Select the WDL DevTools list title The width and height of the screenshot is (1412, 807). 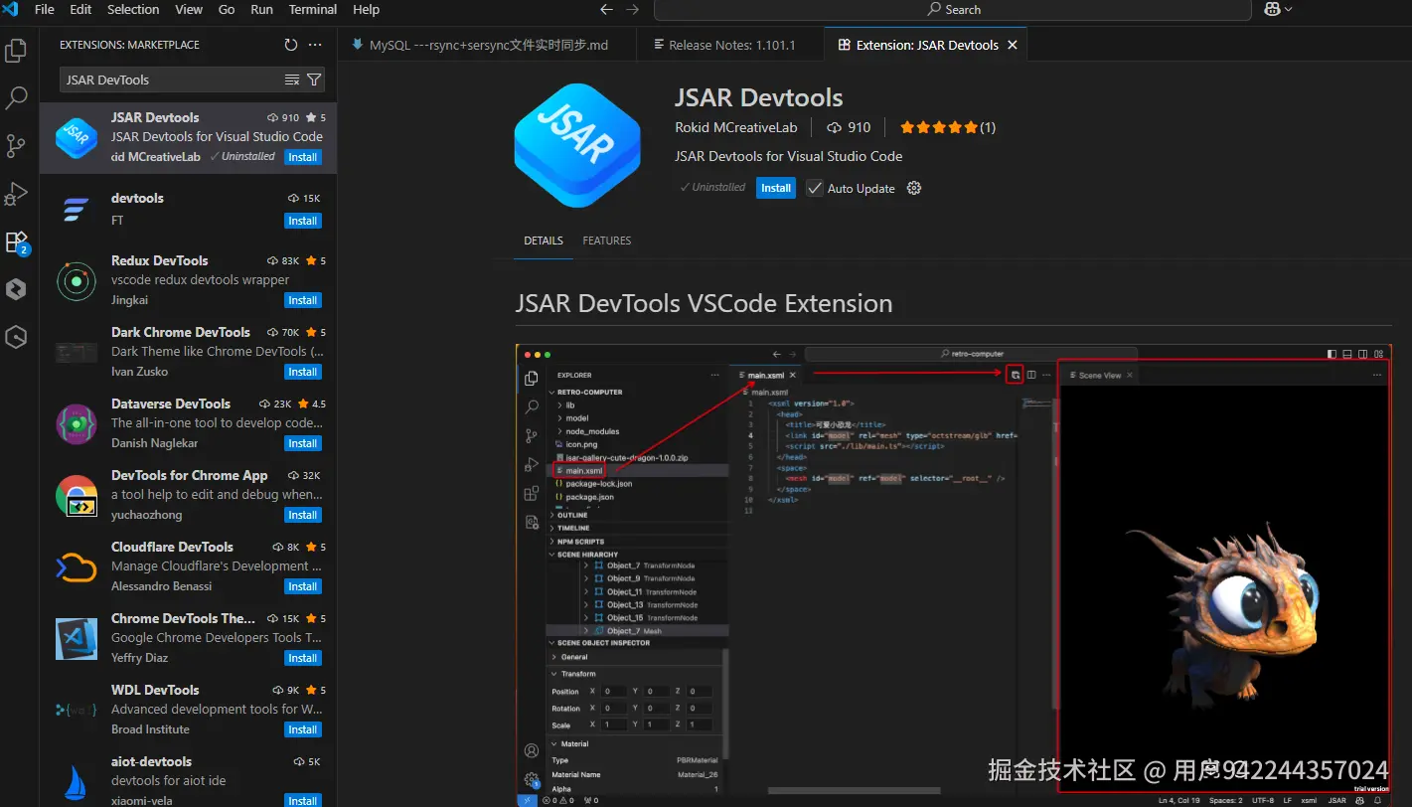point(155,690)
